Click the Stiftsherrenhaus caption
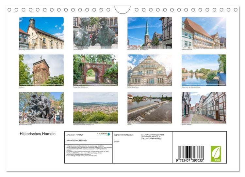245x177 pixels. [187, 49]
